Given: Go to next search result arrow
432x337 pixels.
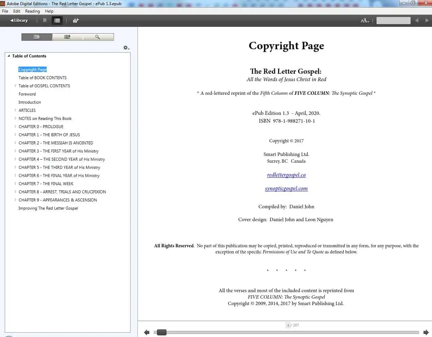Looking at the screenshot, I should click(427, 20).
